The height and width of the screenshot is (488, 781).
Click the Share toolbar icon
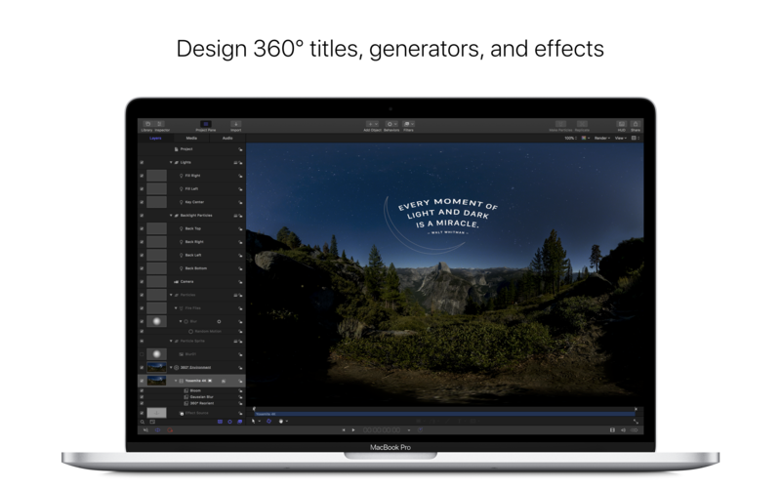click(637, 125)
